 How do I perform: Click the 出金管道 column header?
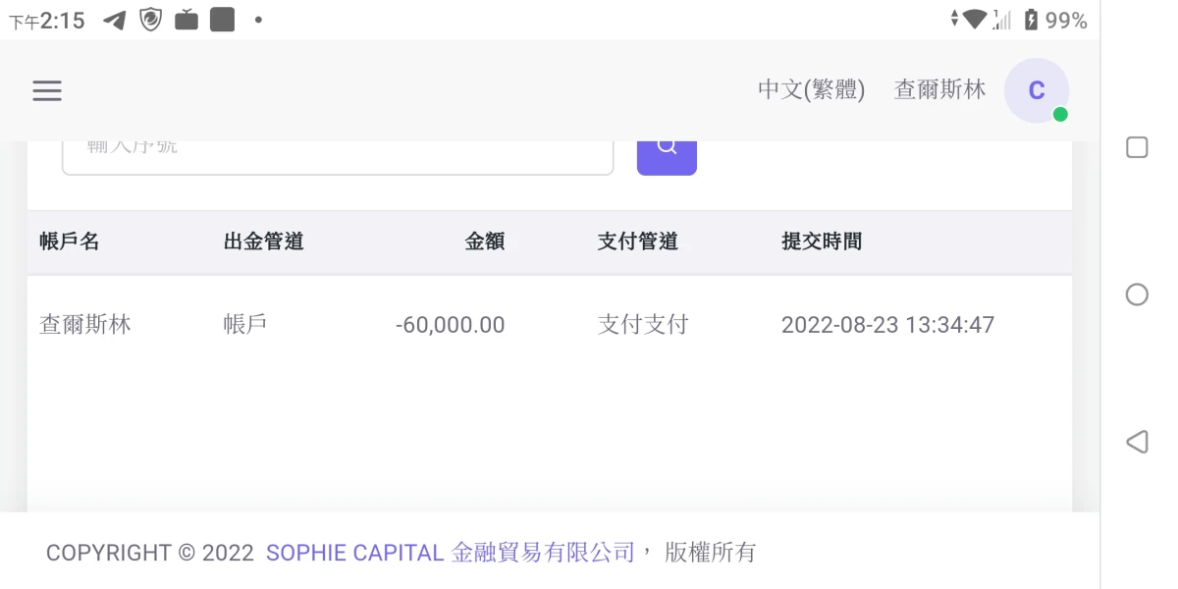tap(264, 241)
